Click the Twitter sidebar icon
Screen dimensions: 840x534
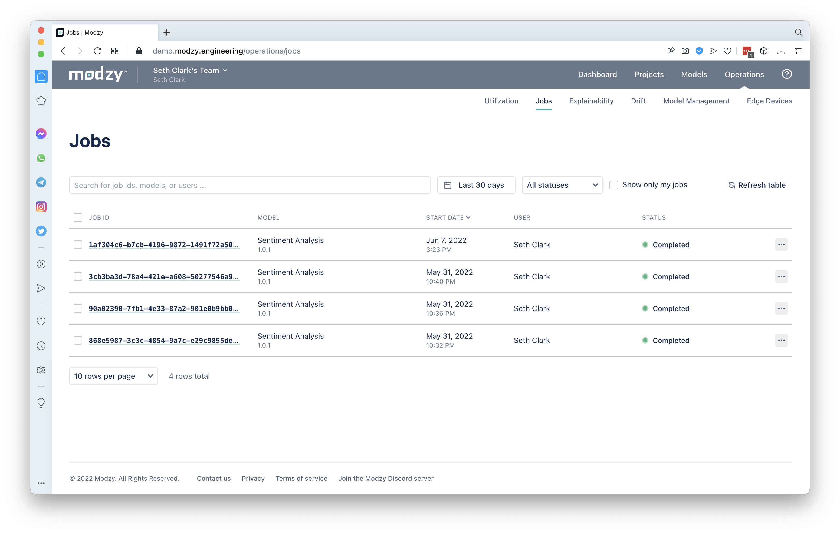[x=41, y=231]
